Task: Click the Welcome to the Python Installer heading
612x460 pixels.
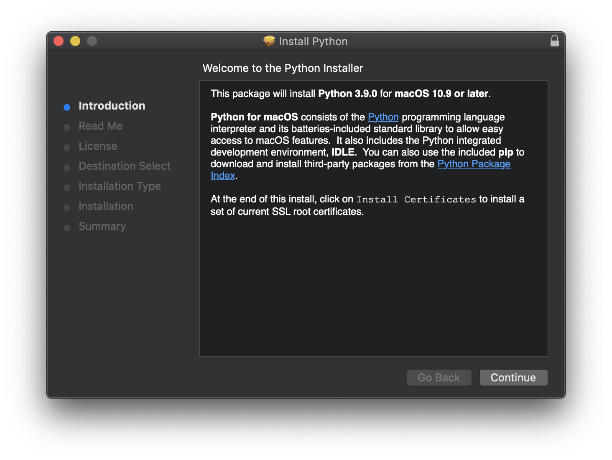Action: point(283,68)
